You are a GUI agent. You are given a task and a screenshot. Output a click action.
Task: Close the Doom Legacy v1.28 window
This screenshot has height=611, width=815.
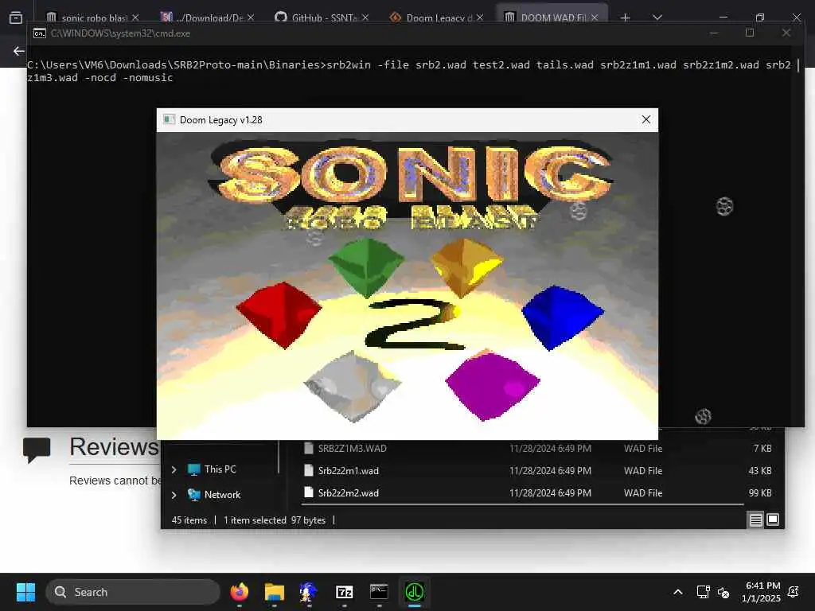point(646,119)
